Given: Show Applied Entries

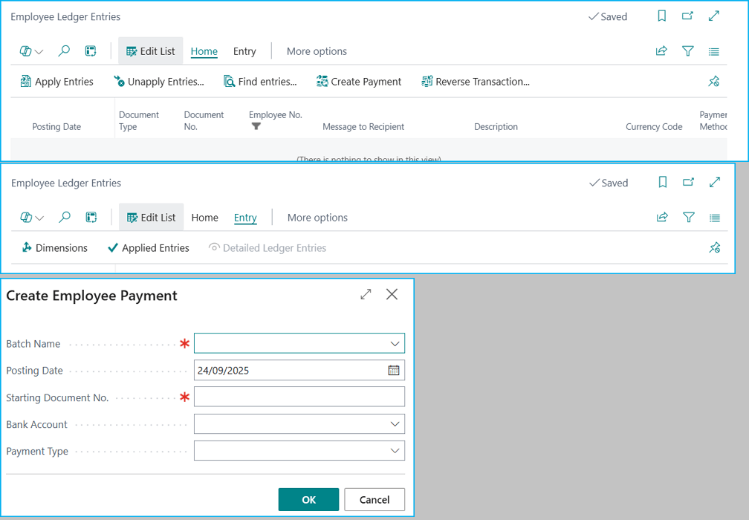Looking at the screenshot, I should pyautogui.click(x=148, y=248).
